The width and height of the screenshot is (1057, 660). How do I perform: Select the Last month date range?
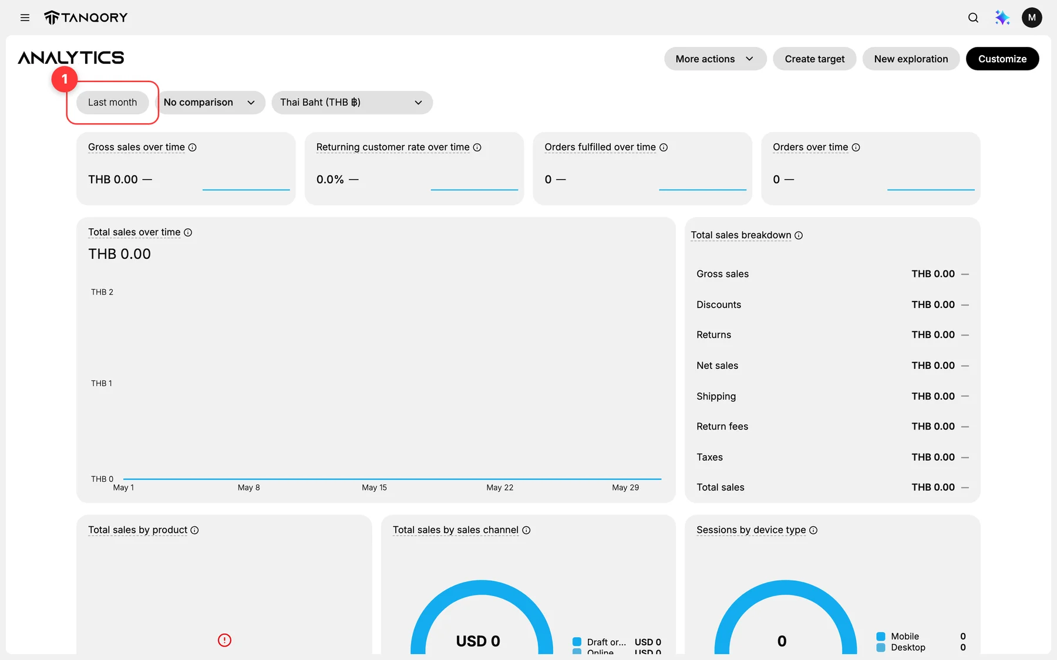(112, 103)
